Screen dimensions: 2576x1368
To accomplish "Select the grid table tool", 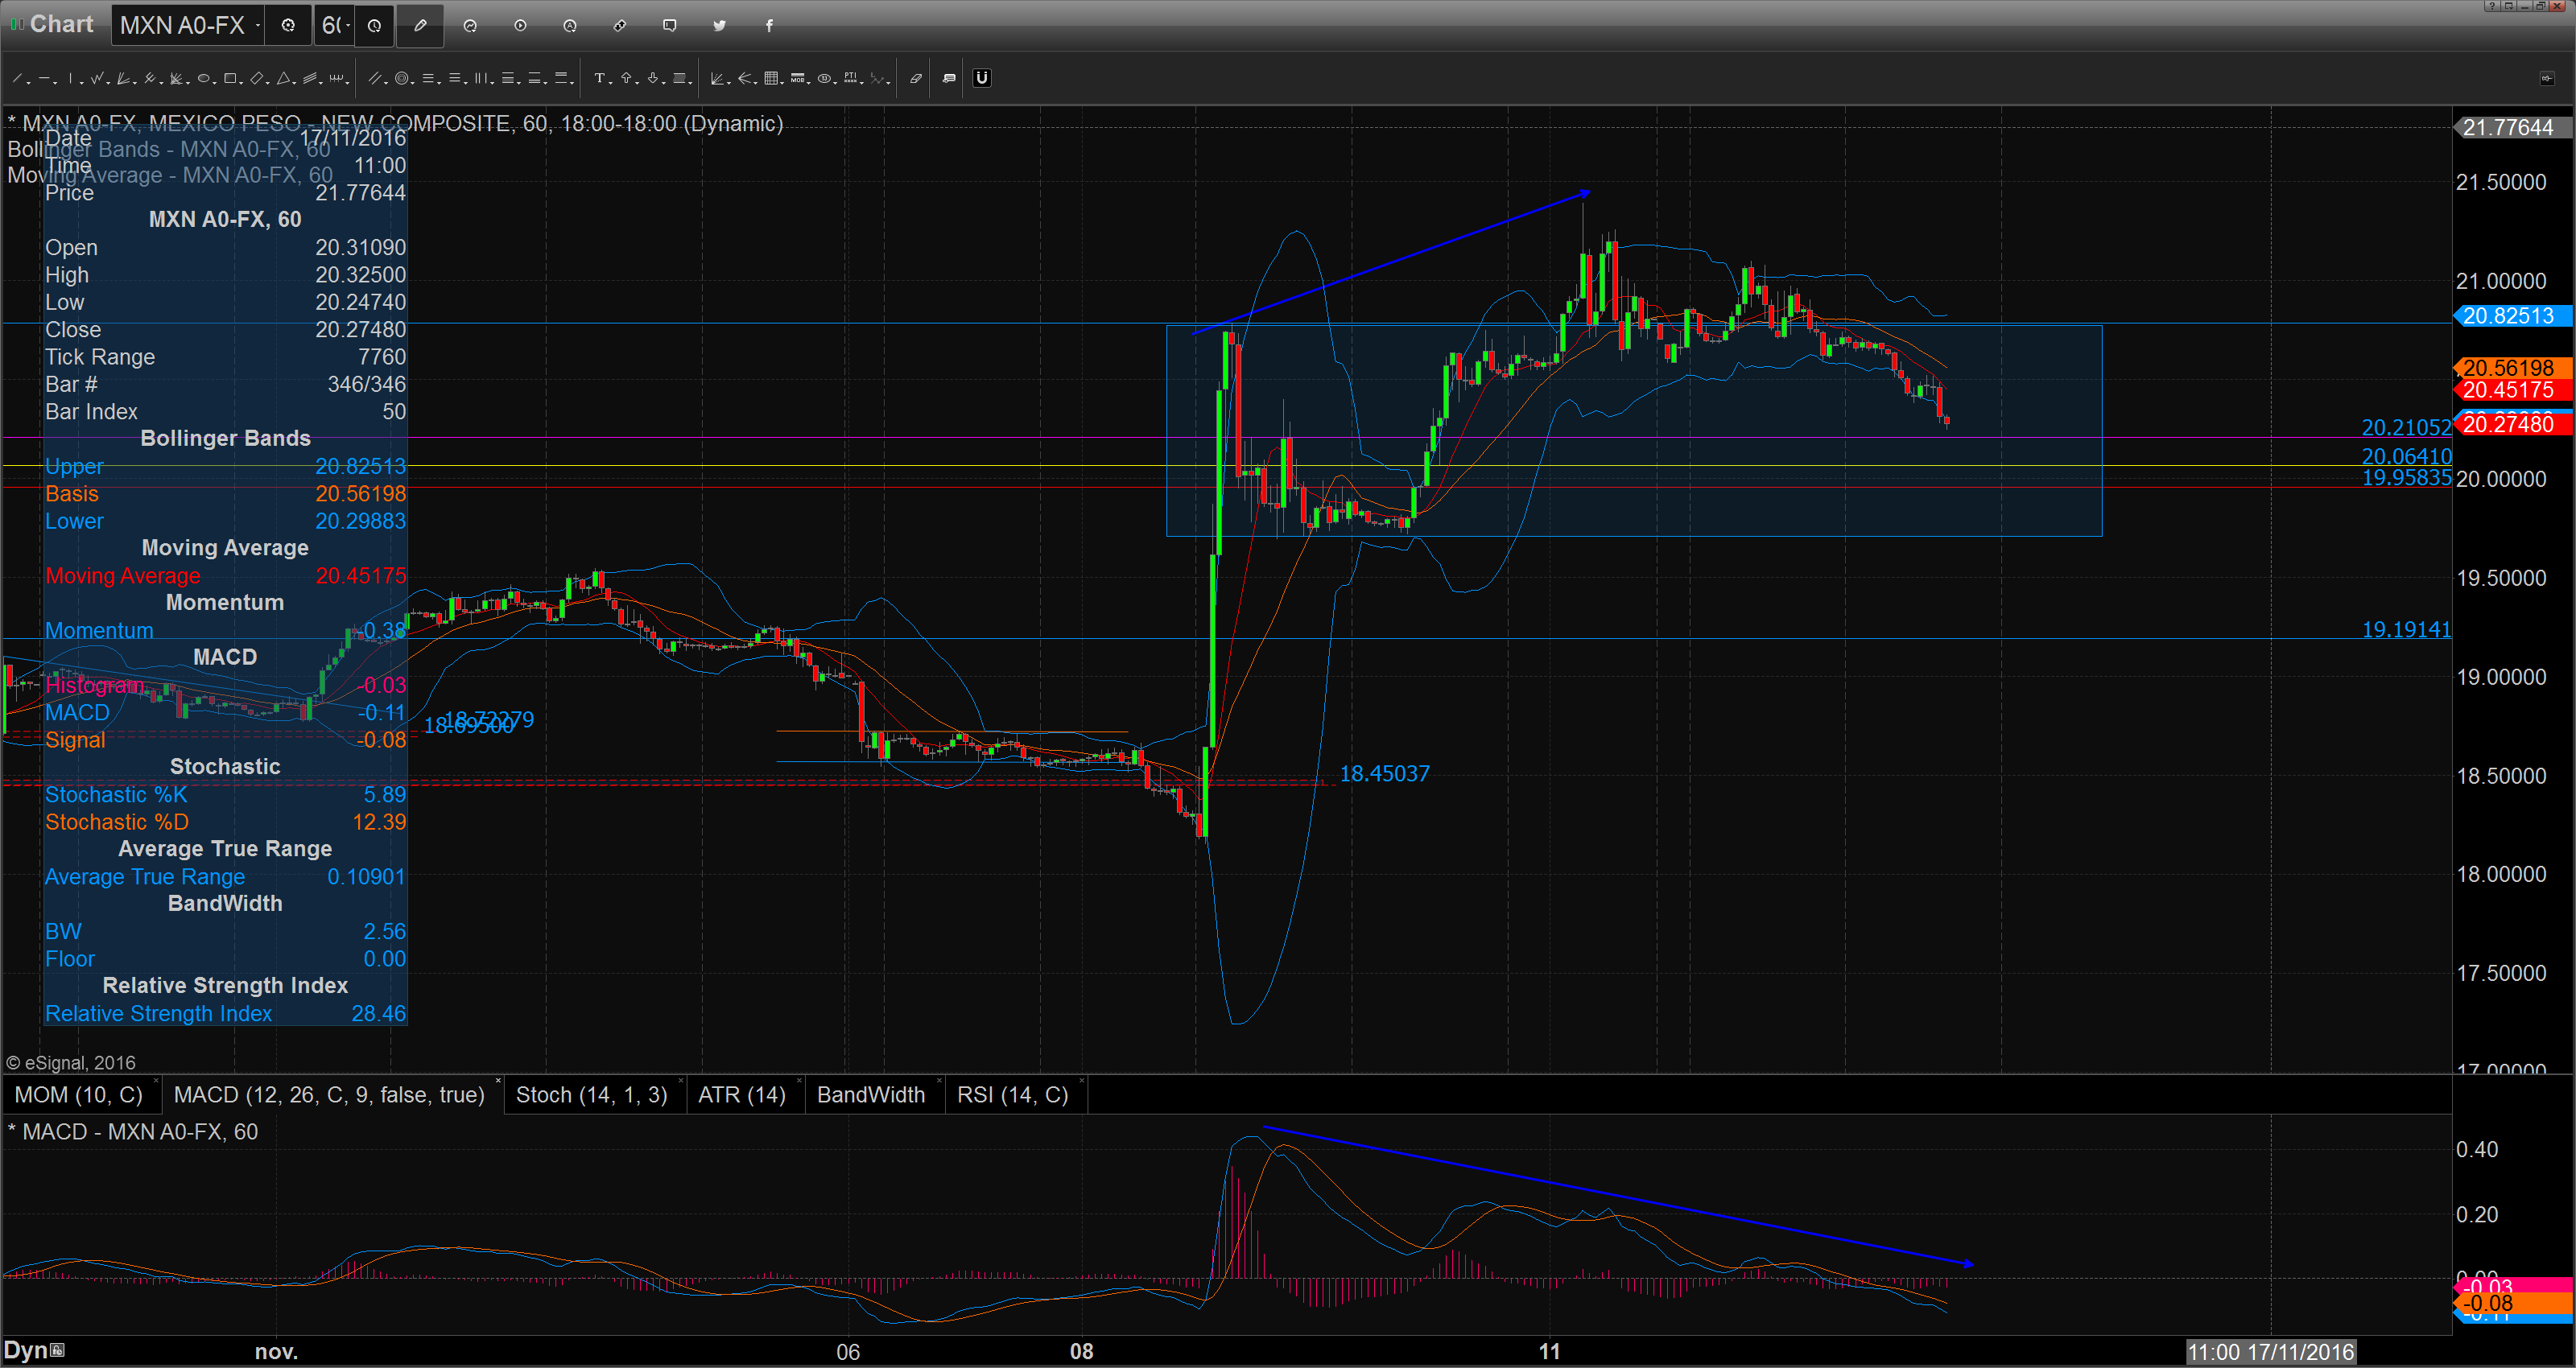I will click(x=771, y=78).
